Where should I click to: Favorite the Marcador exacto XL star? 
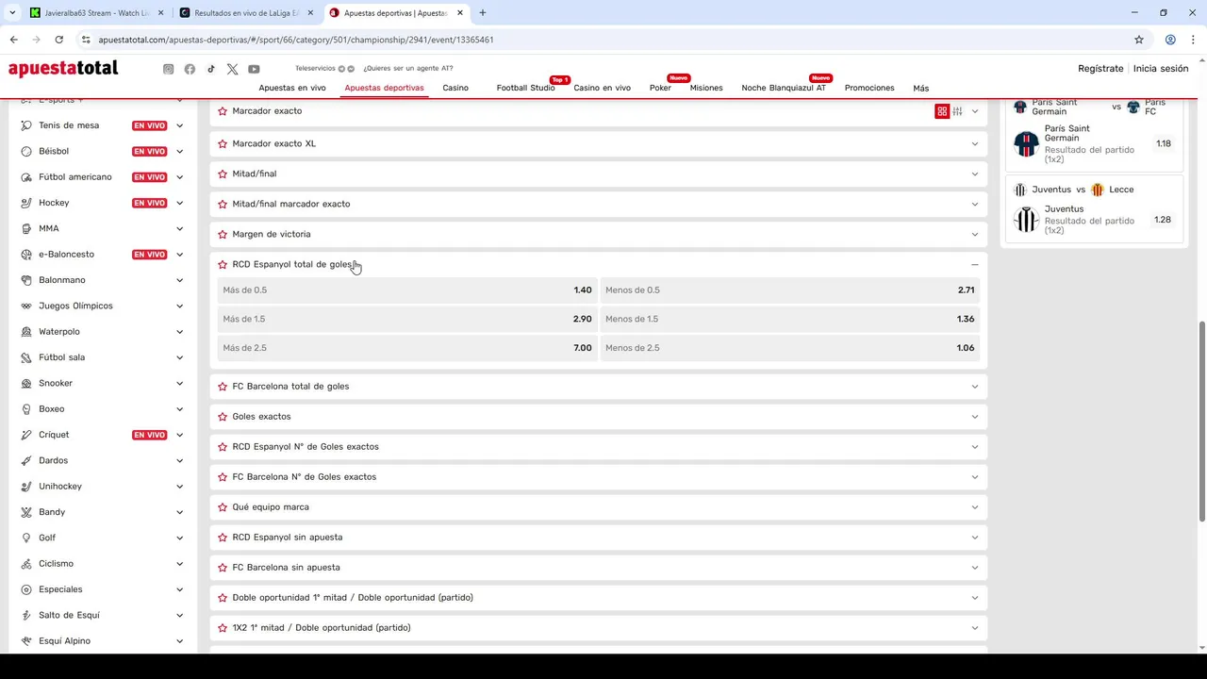tap(223, 143)
